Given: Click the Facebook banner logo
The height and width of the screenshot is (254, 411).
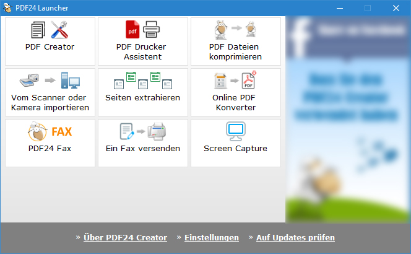Looking at the screenshot, I should click(x=300, y=31).
